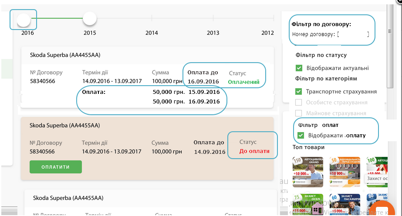Click the contract number input field

coord(353,34)
